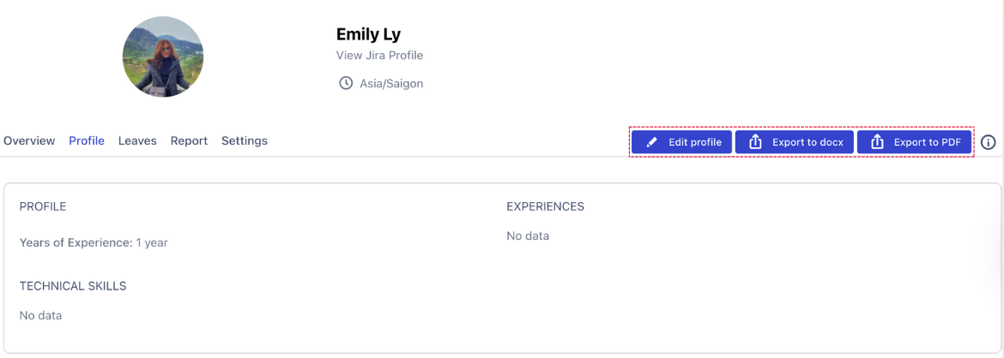
Task: Click the Years of Experience field
Action: click(x=94, y=242)
